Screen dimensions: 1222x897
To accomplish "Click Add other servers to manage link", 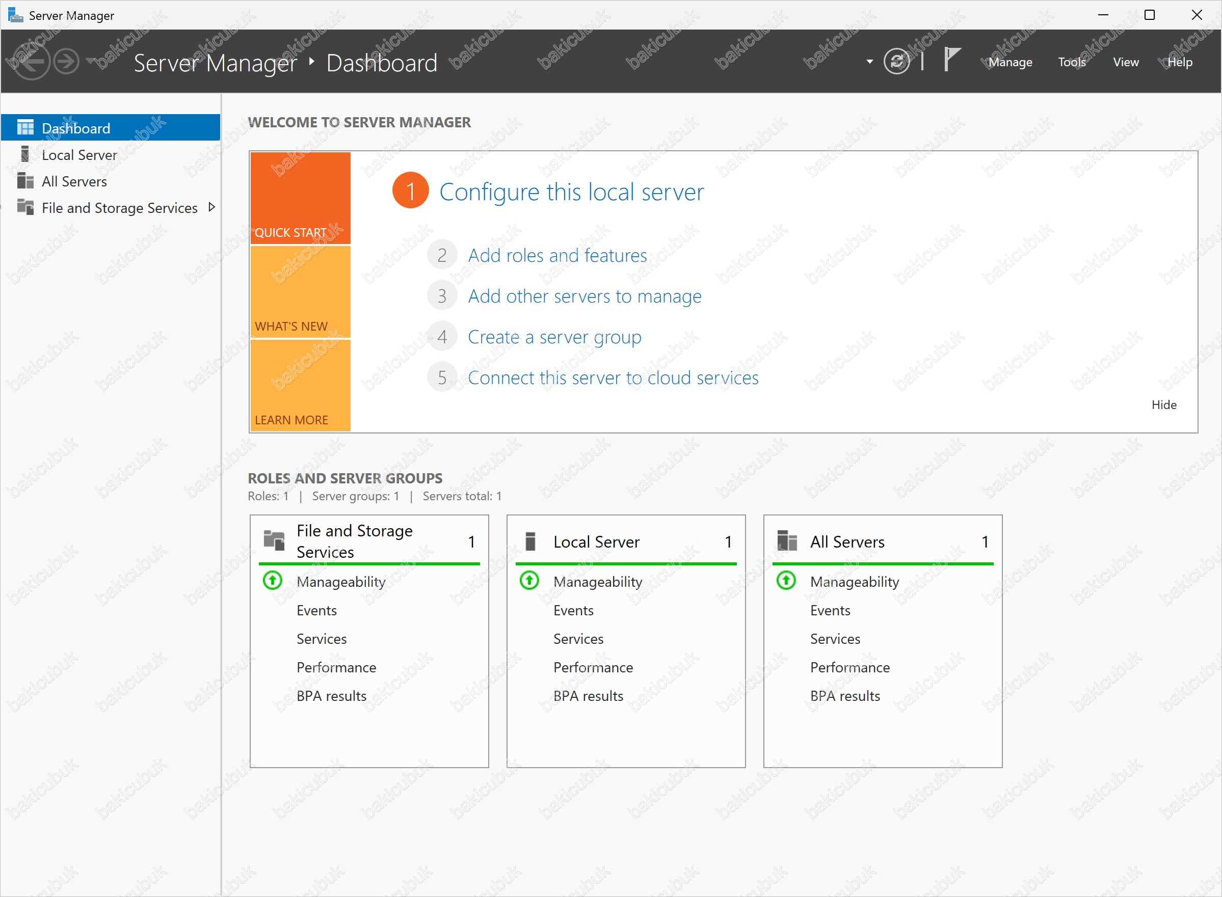I will [585, 296].
